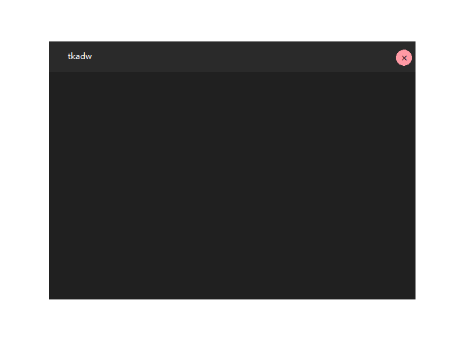Image resolution: width=461 pixels, height=349 pixels.
Task: Hit the circular close icon in the header
Action: pyautogui.click(x=404, y=58)
